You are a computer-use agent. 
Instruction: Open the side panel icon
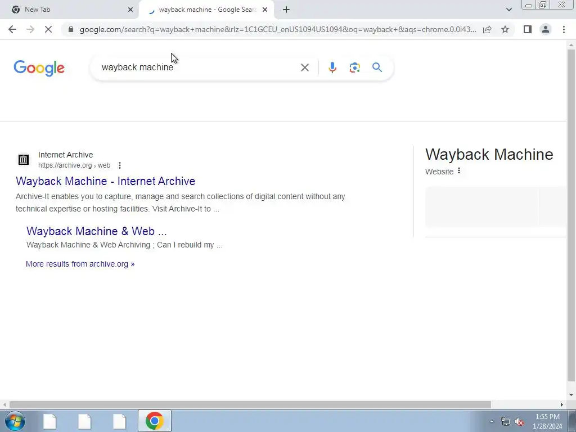(x=528, y=29)
